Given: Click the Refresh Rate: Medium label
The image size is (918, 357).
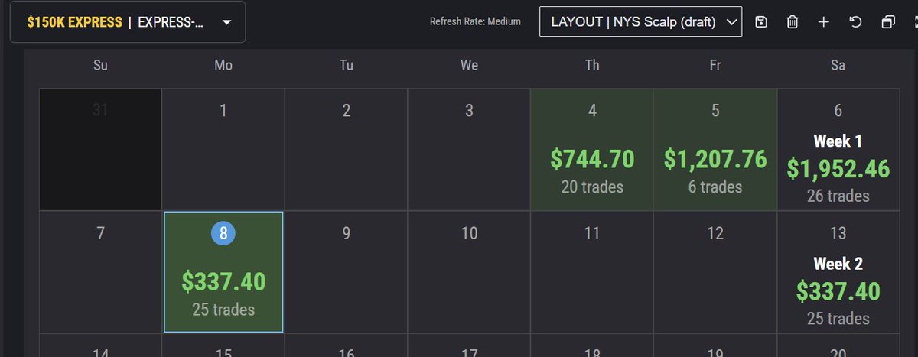Looking at the screenshot, I should [x=475, y=21].
